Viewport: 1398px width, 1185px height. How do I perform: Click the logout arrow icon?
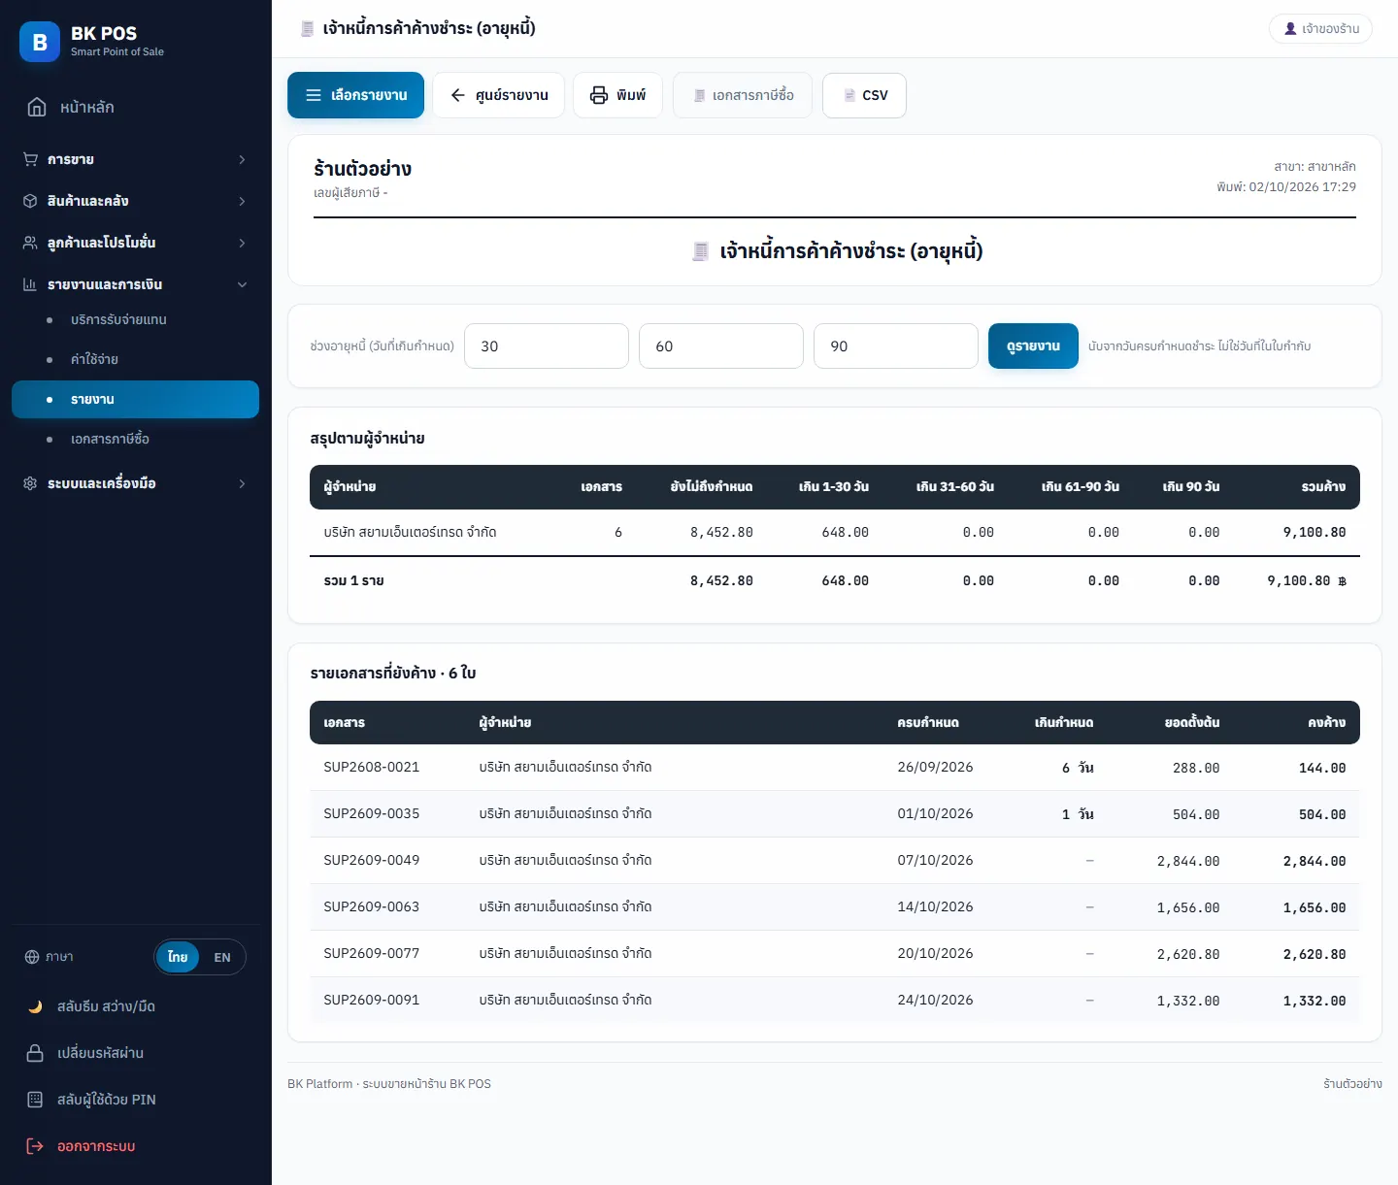35,1146
